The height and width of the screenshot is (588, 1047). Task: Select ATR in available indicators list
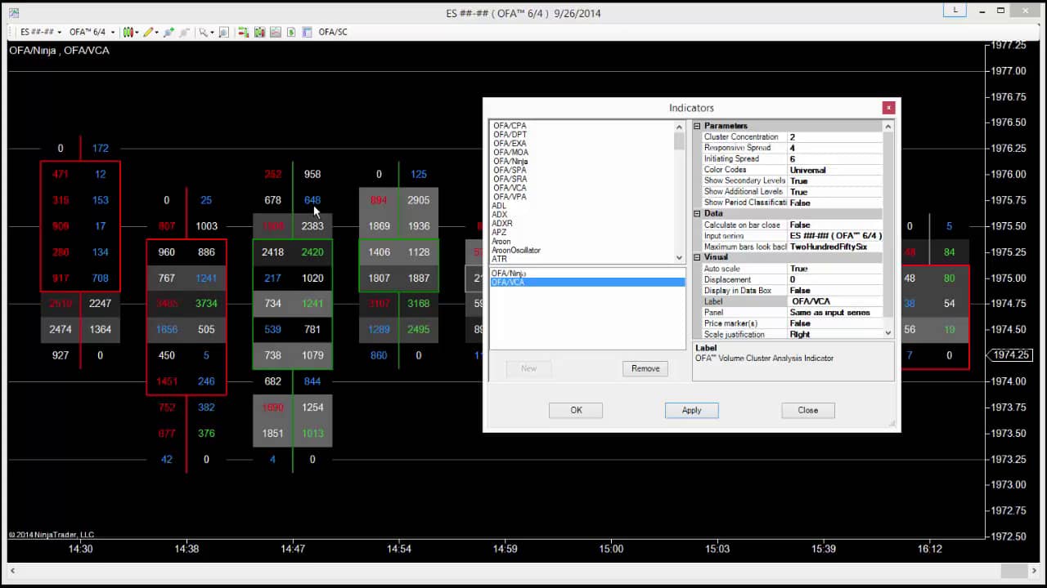[499, 260]
